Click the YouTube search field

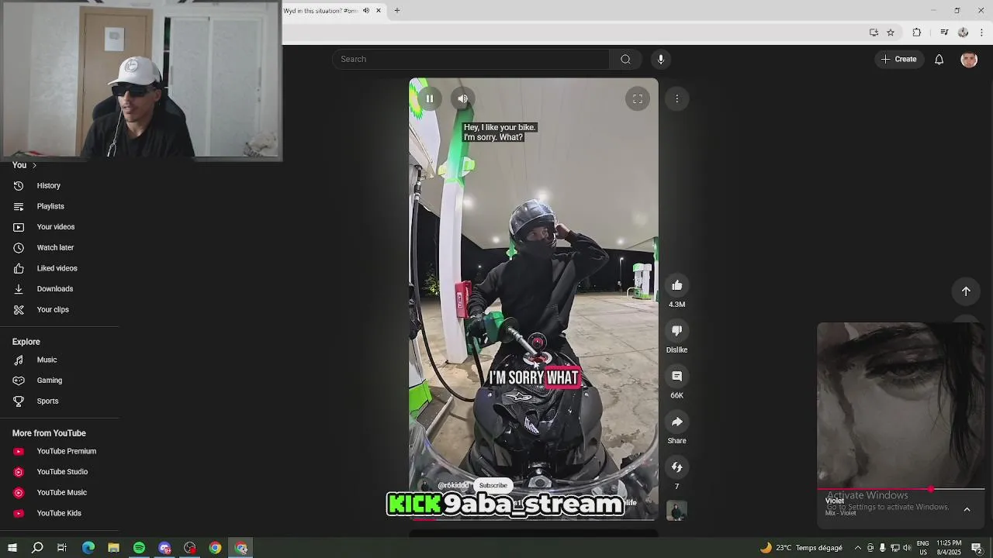click(471, 59)
